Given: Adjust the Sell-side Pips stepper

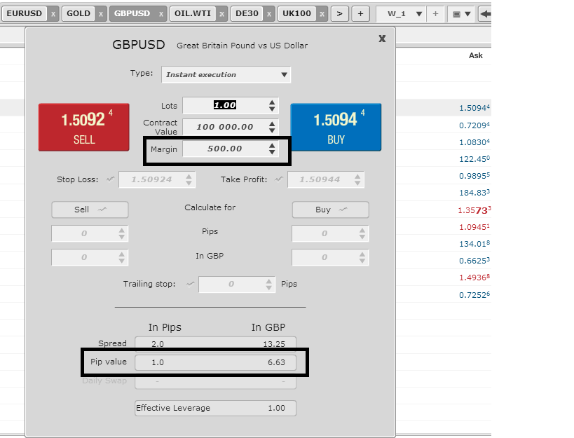Looking at the screenshot, I should pos(122,233).
